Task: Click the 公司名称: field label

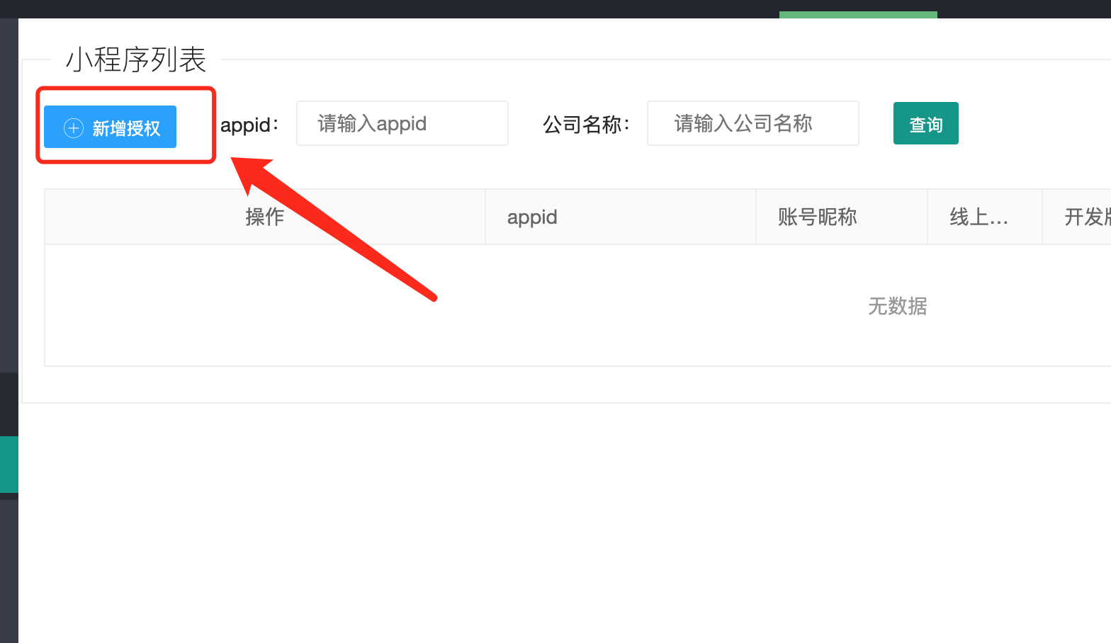Action: (586, 125)
